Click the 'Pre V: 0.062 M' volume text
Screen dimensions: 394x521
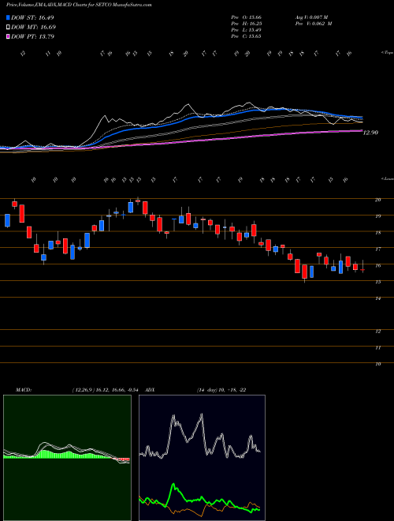[x=315, y=24]
